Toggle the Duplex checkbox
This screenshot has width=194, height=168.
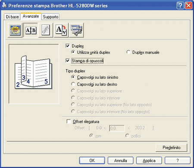68,46
